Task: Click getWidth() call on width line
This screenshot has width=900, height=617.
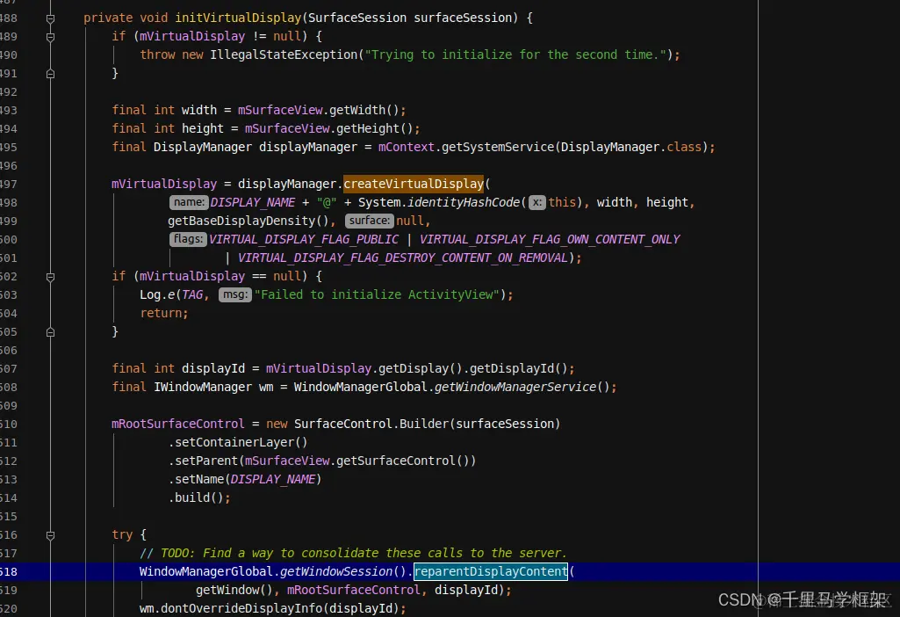Action: 364,110
